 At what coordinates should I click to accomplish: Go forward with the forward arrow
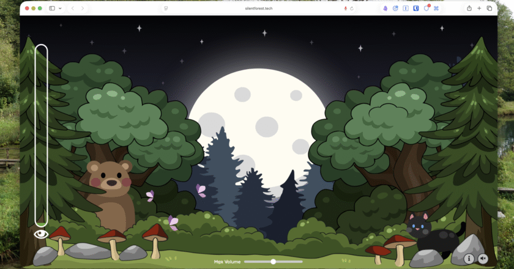(x=83, y=8)
